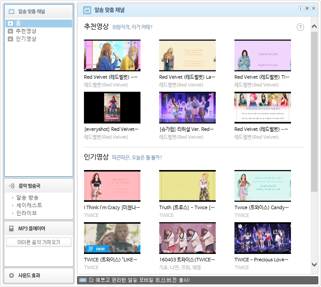The height and width of the screenshot is (287, 321).
Task: Open I Think I'm Crazy thumbnail
Action: 112,186
